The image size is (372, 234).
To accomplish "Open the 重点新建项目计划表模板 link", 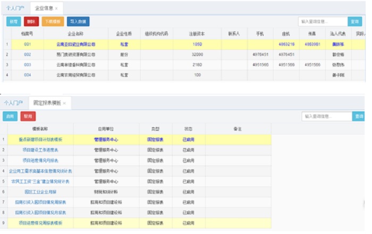I will click(x=40, y=140).
